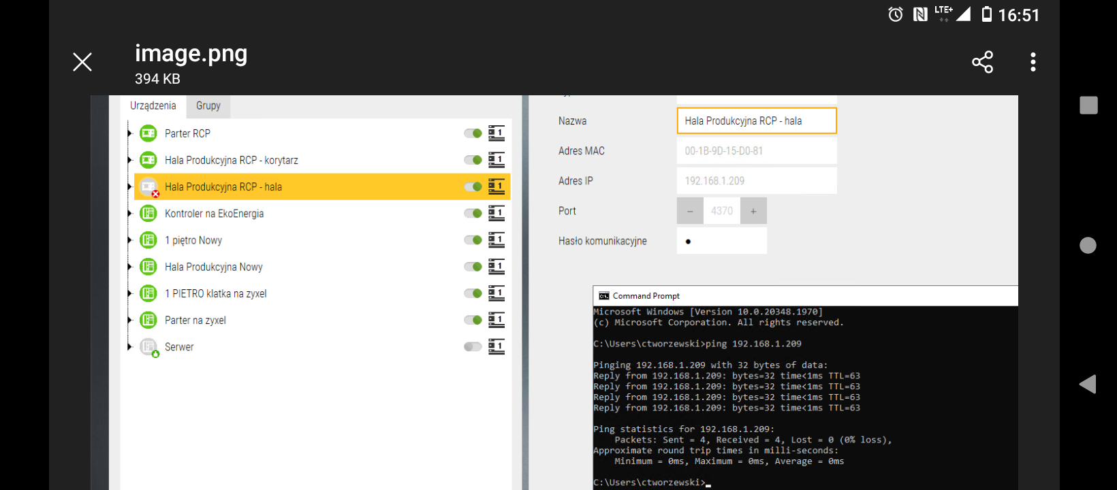Click 1 PIETRO klatka list-number icon
Viewport: 1117px width, 490px height.
(497, 293)
